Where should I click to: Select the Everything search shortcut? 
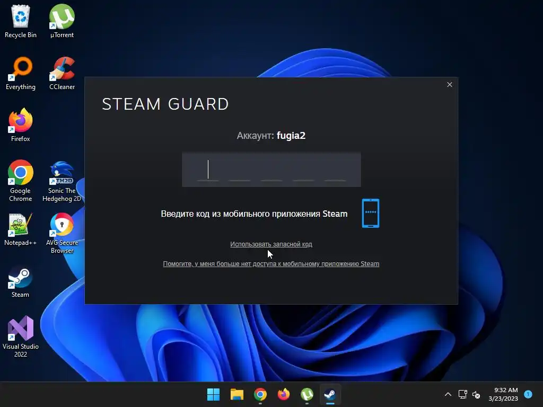(21, 73)
